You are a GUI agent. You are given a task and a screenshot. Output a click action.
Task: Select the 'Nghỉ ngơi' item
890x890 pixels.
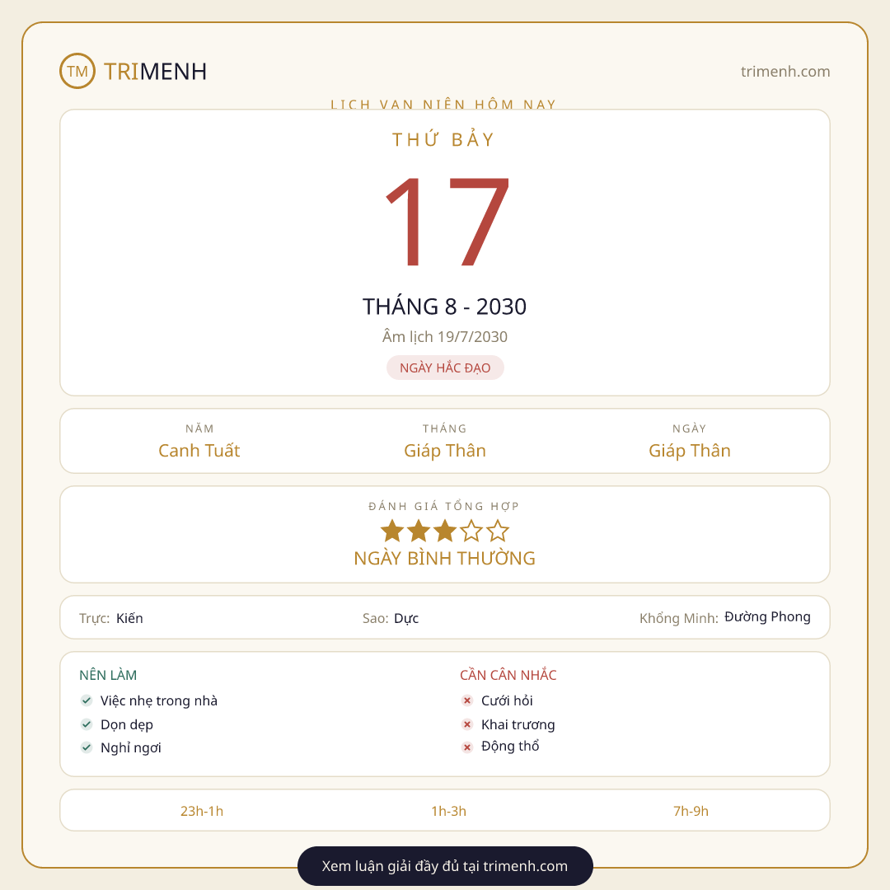[130, 748]
